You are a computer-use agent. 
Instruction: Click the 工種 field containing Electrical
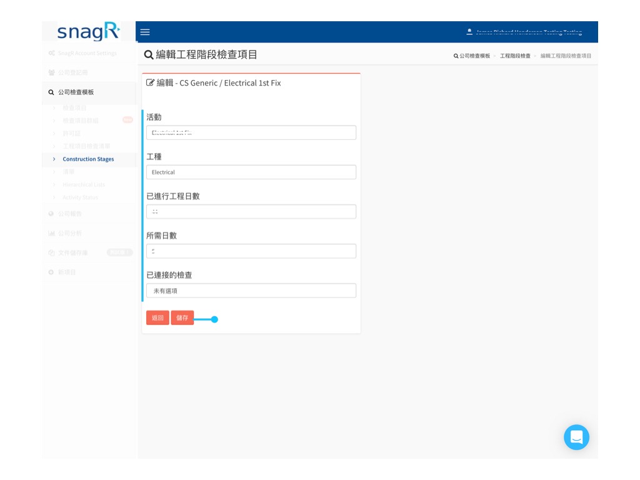pyautogui.click(x=251, y=172)
